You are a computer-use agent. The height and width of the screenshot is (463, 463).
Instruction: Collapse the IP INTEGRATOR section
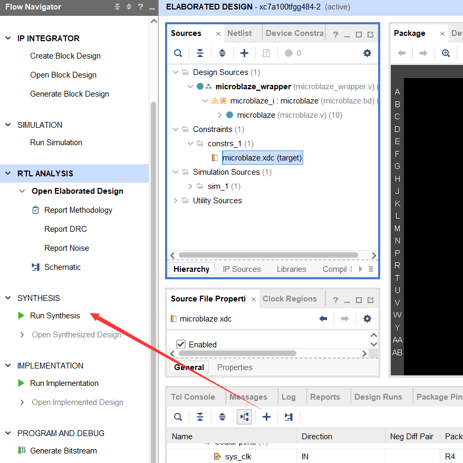8,39
